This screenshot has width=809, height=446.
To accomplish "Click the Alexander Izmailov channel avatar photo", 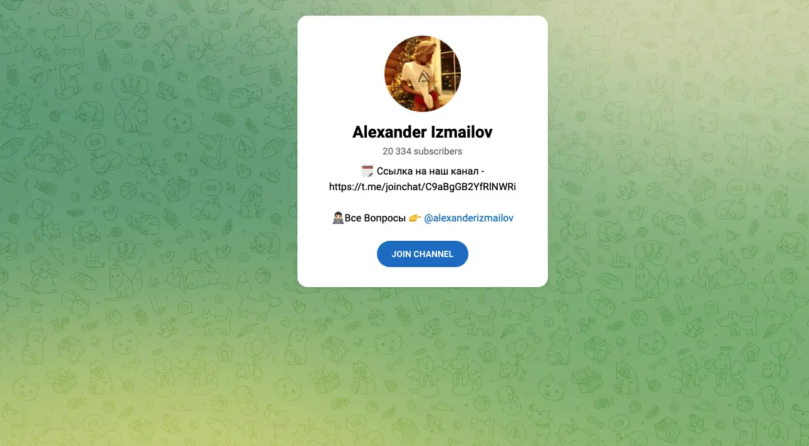I will (423, 74).
